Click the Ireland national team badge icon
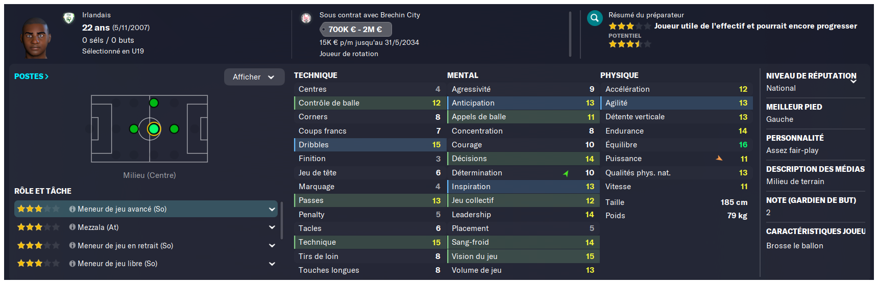878x284 pixels. 69,18
